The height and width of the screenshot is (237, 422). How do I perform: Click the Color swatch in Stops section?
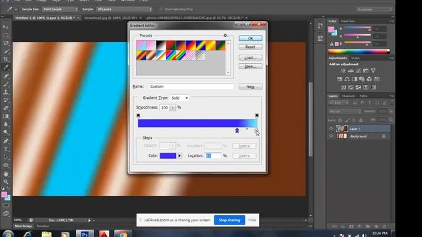[168, 156]
